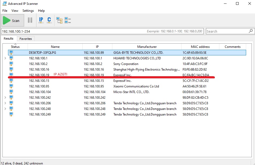Click the IP subnet toolbar icon
Viewport: 255px width, 165px height.
(41, 20)
